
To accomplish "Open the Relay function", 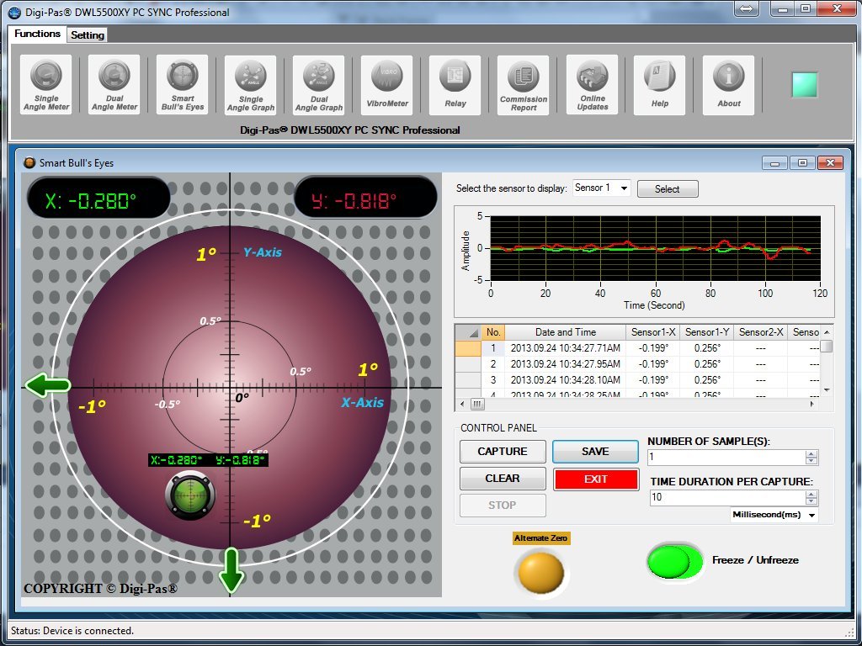I will (x=455, y=85).
